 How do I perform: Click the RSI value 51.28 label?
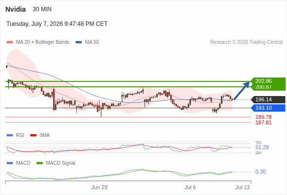[x=262, y=147]
